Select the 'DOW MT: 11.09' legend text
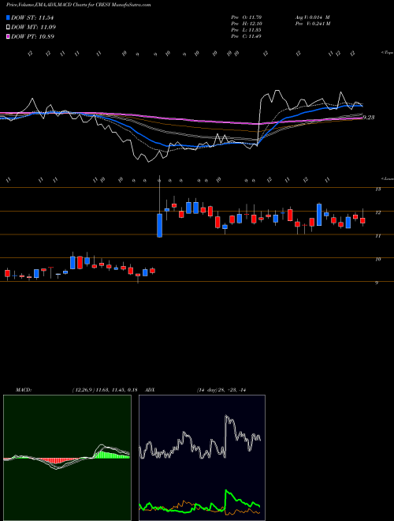This screenshot has width=394, height=521. tap(33, 28)
